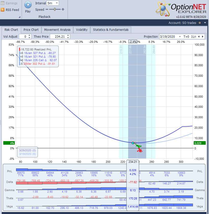Select the +5 15Jan 327 Put legend row

click(38, 53)
